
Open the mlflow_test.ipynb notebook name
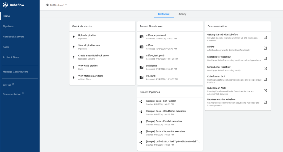click(x=155, y=56)
